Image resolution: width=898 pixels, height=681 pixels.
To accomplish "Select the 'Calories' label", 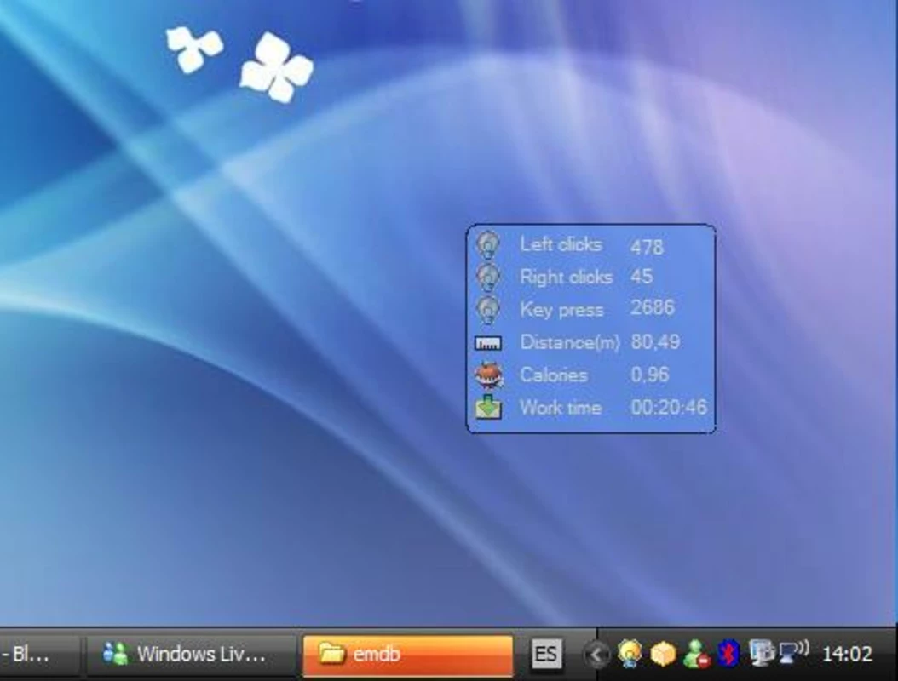I will click(554, 375).
